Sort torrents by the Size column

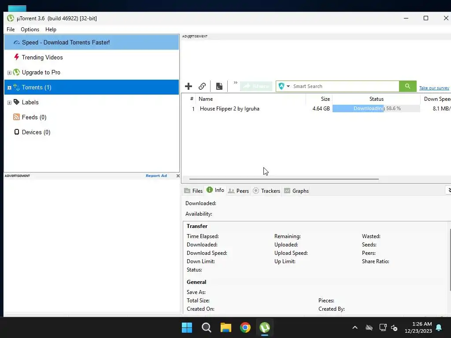[x=319, y=99]
